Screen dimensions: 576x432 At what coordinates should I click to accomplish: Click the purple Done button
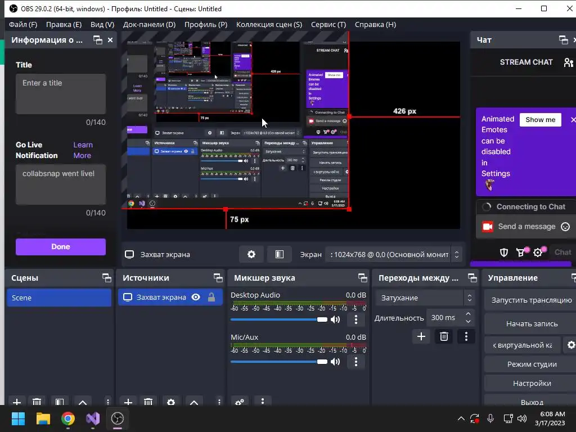[x=61, y=246]
